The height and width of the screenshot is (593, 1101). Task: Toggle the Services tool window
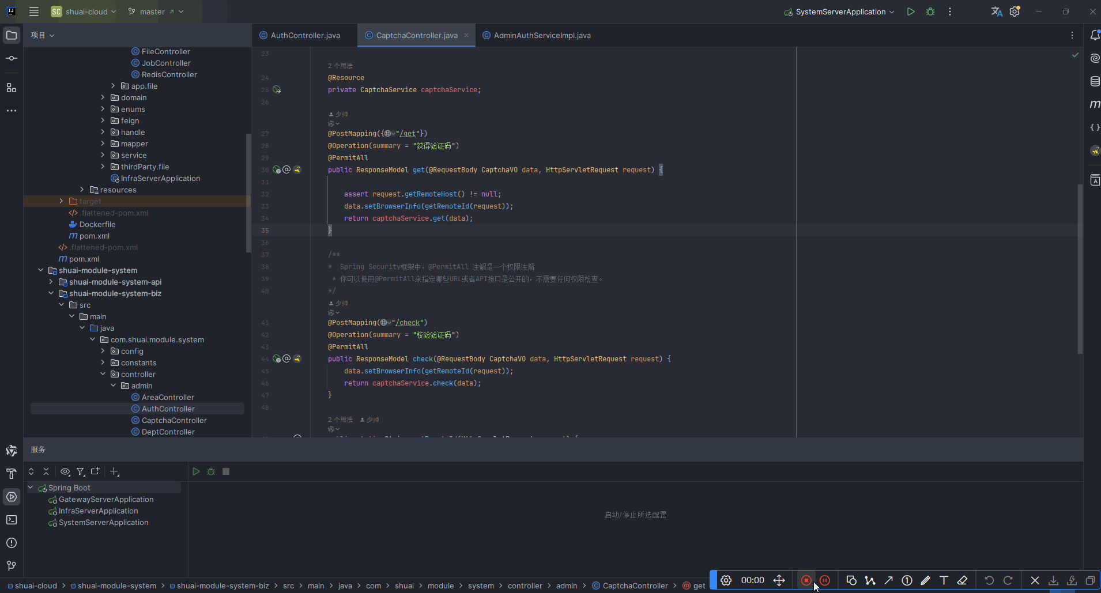coord(12,497)
